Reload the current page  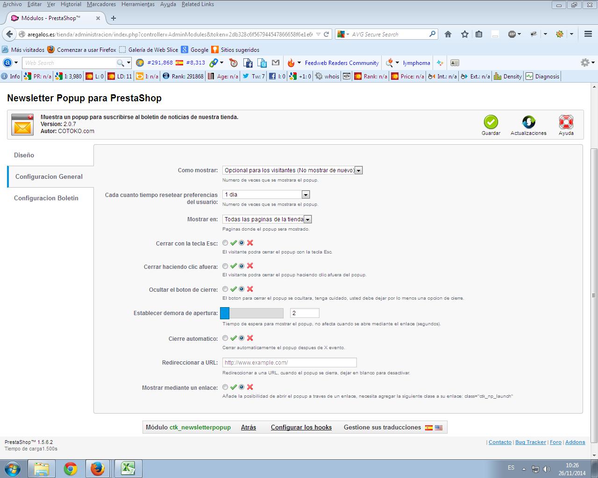pyautogui.click(x=327, y=34)
